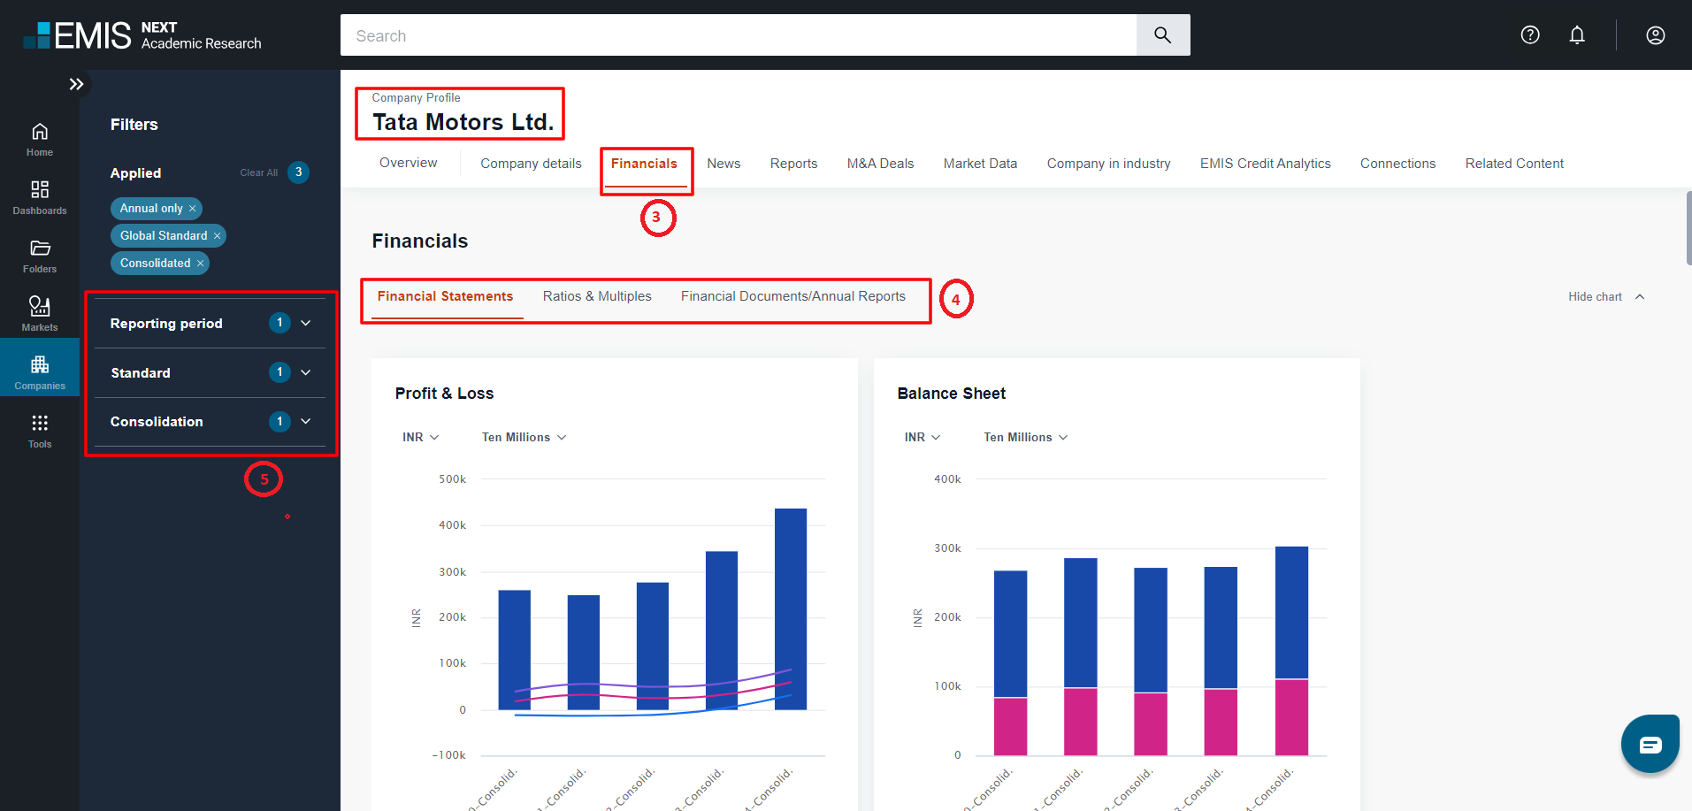The image size is (1692, 811).
Task: Switch to the Overview tab
Action: [x=409, y=163]
